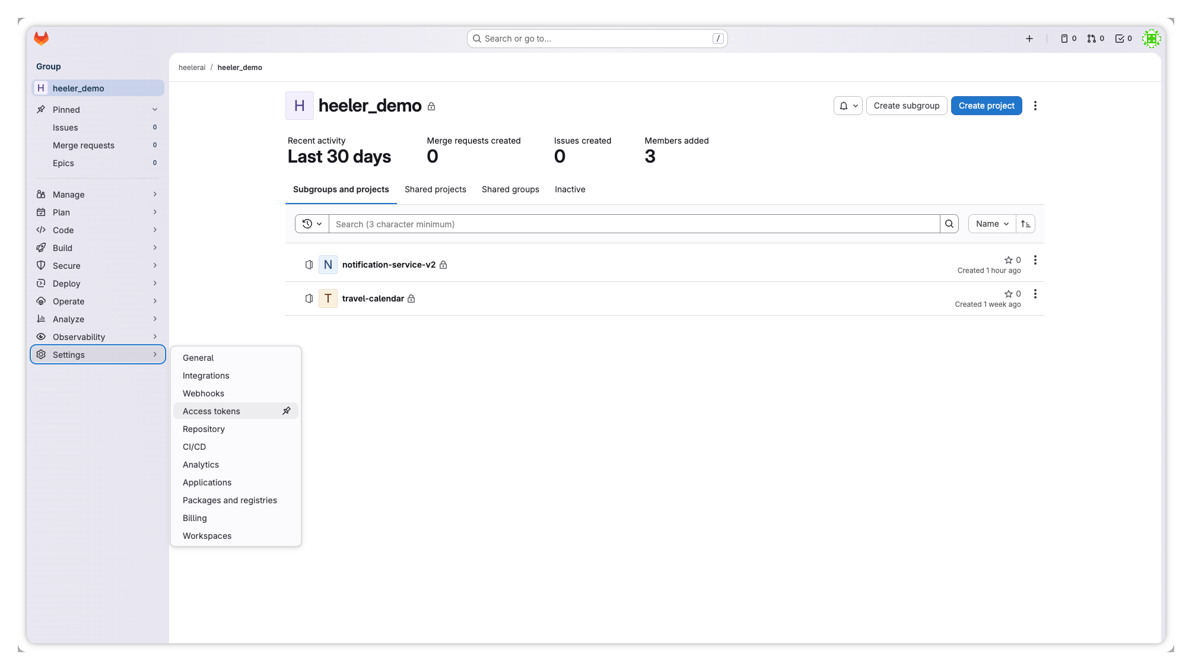The width and height of the screenshot is (1192, 670).
Task: Expand the Manage sidebar section
Action: (x=98, y=195)
